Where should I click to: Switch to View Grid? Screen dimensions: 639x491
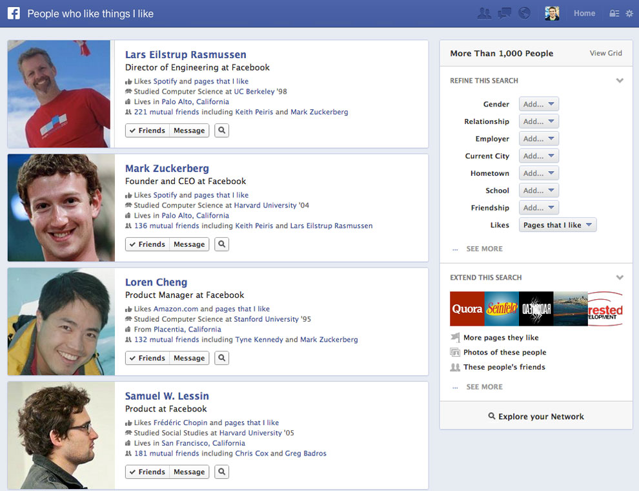[x=605, y=53]
